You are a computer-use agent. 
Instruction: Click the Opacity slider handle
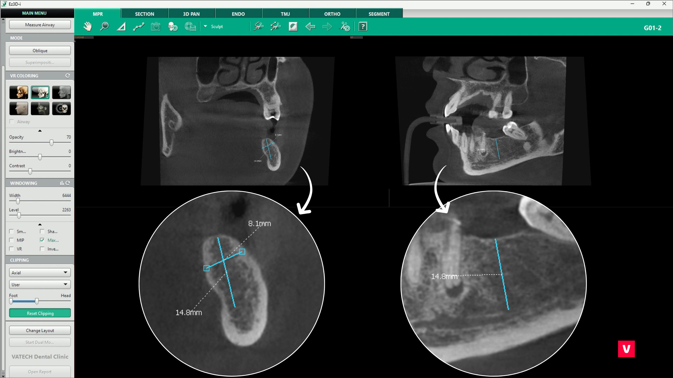click(51, 143)
